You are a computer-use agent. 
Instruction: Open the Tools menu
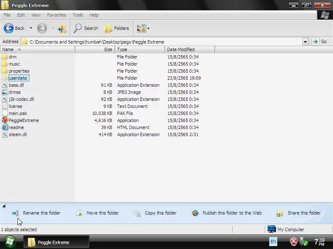78,15
